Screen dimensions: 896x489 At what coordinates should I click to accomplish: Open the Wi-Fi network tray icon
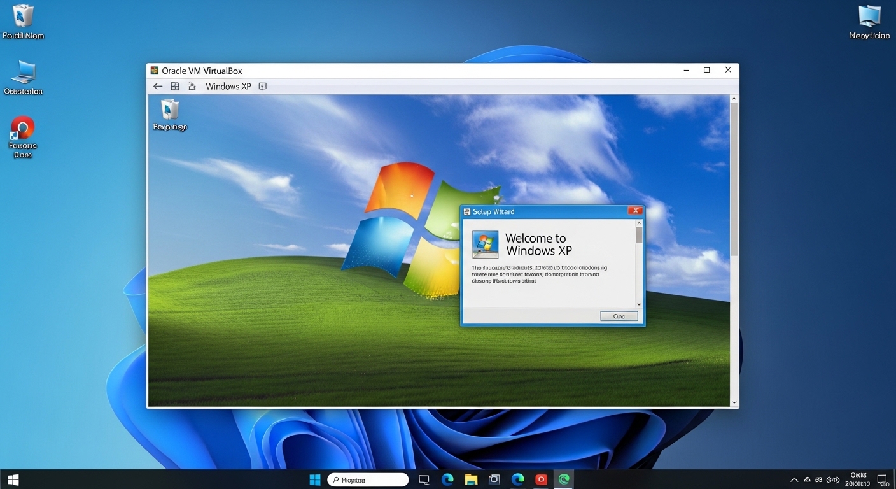coord(834,479)
